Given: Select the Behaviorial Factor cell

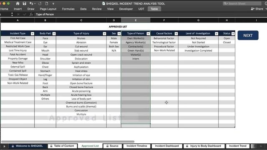Looking at the screenshot, I should (164, 38).
